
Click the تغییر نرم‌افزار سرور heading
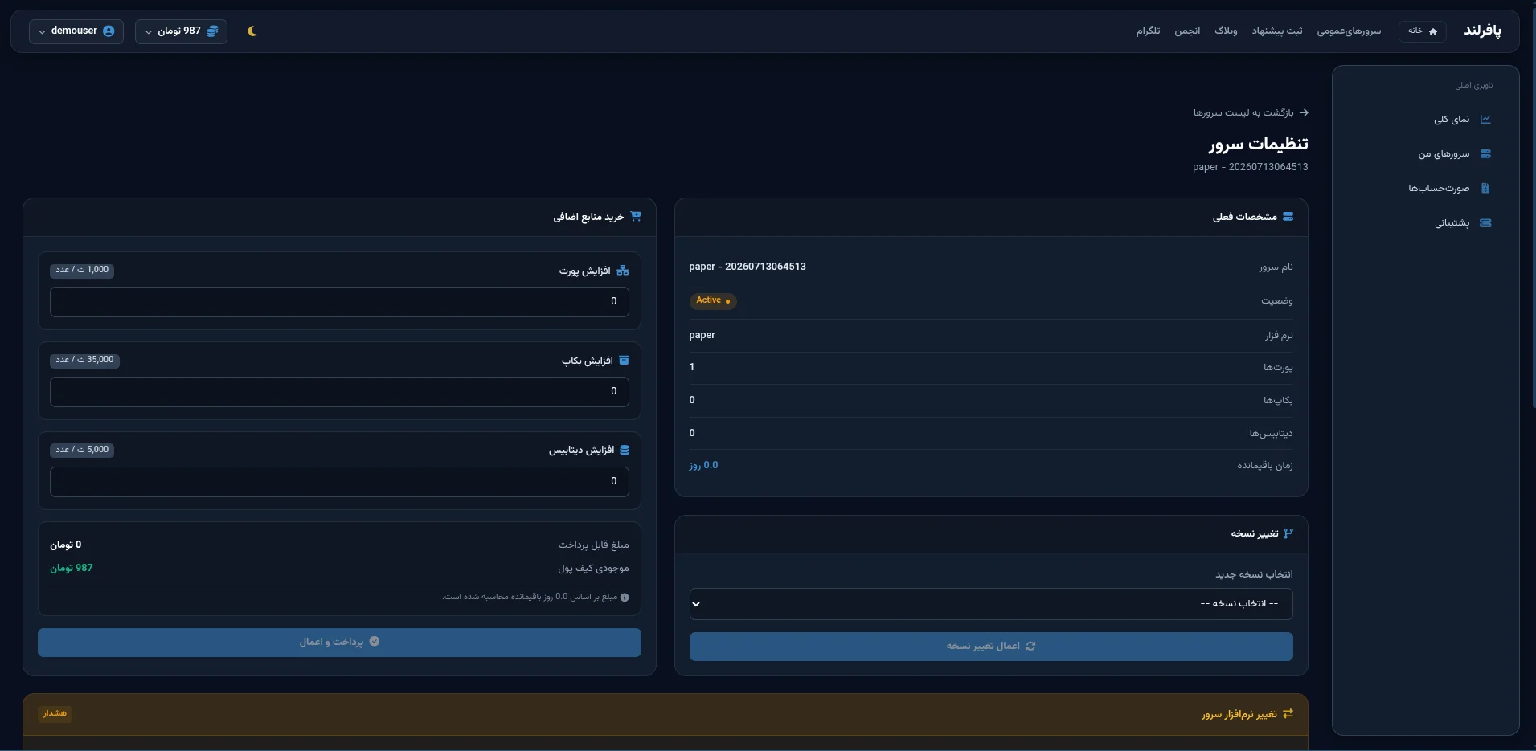click(x=1239, y=715)
